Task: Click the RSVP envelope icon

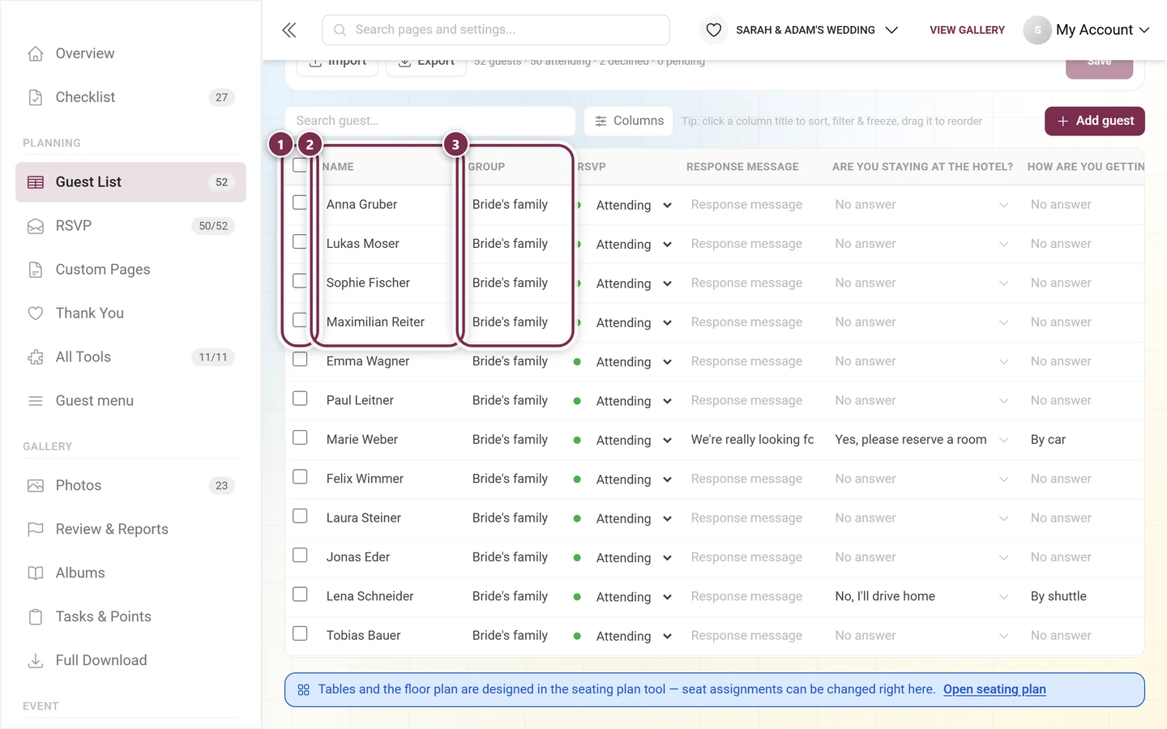Action: (36, 226)
